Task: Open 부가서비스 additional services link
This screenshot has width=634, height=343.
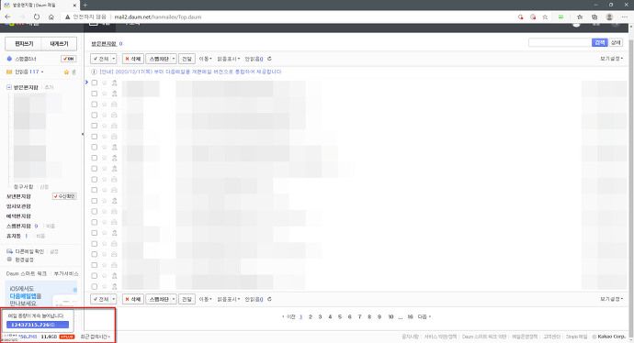Action: coord(66,273)
